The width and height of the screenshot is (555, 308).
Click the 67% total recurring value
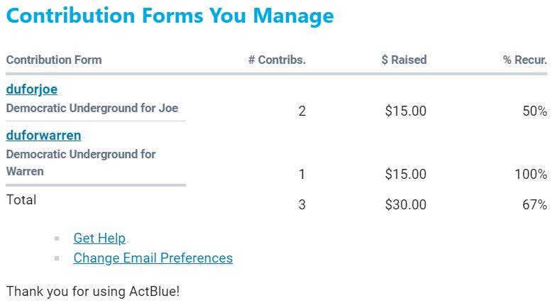point(534,205)
